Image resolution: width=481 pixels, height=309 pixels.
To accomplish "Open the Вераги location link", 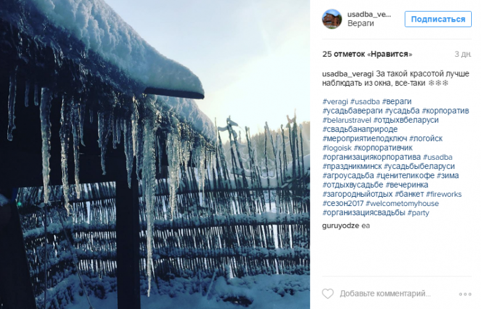I will 361,23.
